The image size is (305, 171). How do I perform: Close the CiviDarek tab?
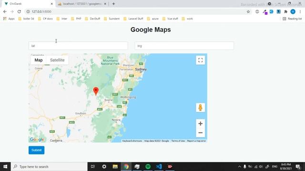point(52,4)
